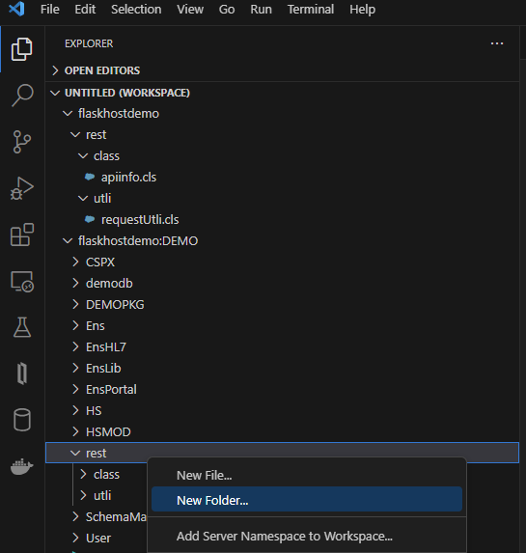The width and height of the screenshot is (526, 553).
Task: Click the Explorer files icon
Action: coord(22,49)
